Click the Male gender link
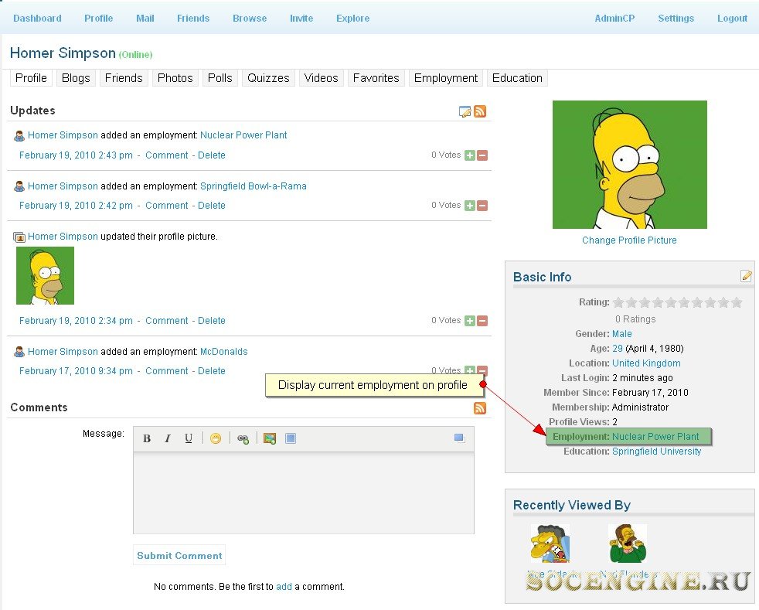 coord(621,334)
